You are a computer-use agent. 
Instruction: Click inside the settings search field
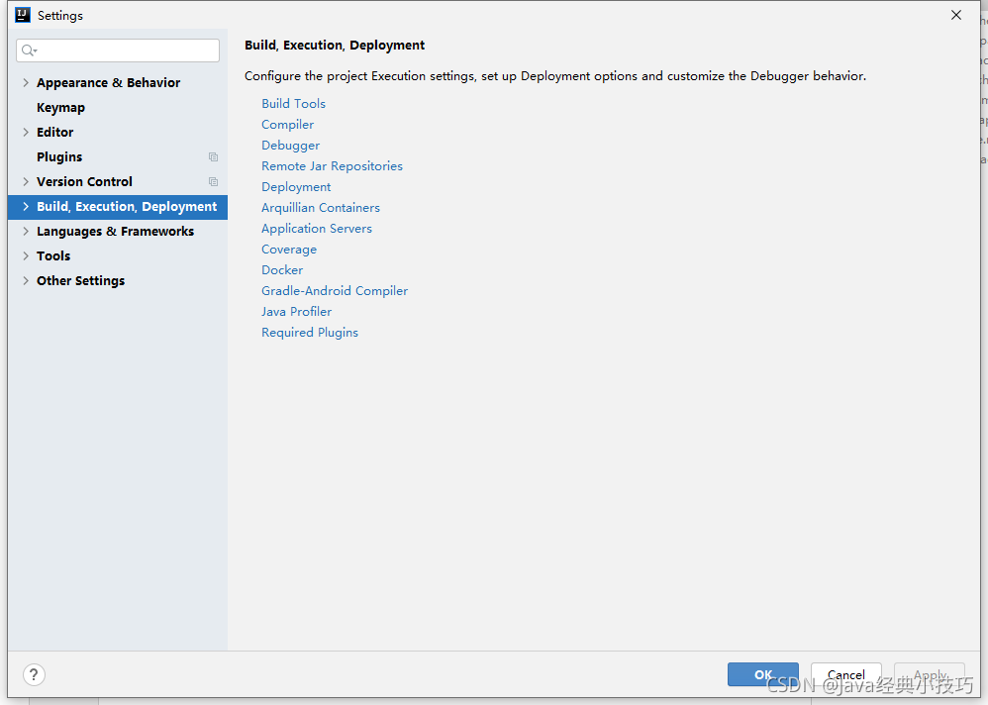118,50
